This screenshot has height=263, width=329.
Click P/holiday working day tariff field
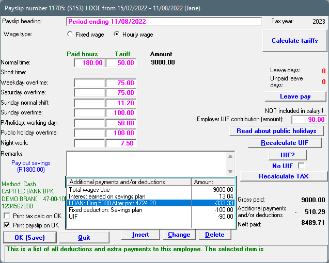[x=121, y=123]
